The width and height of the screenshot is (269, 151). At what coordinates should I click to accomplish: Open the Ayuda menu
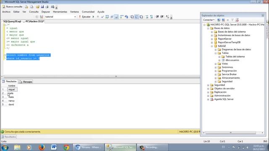click(101, 12)
